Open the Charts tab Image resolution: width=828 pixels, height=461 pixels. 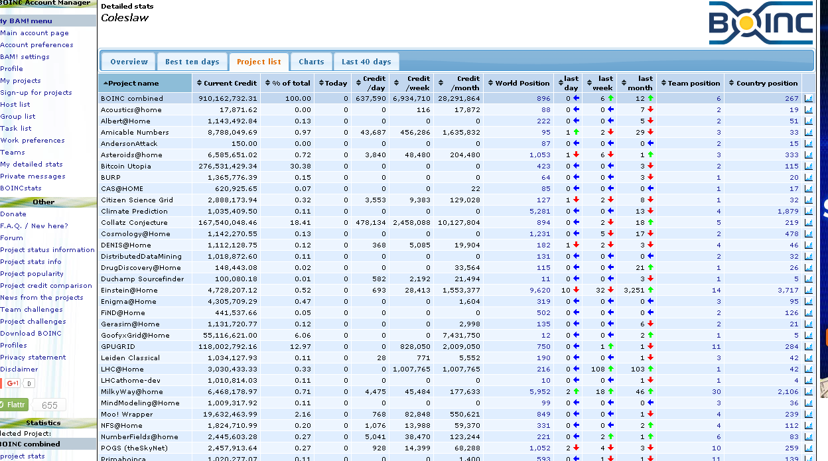311,62
